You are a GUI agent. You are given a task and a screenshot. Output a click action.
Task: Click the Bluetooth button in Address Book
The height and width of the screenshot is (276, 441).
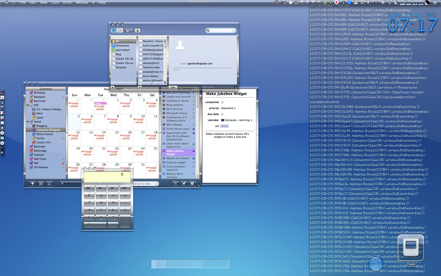click(137, 31)
